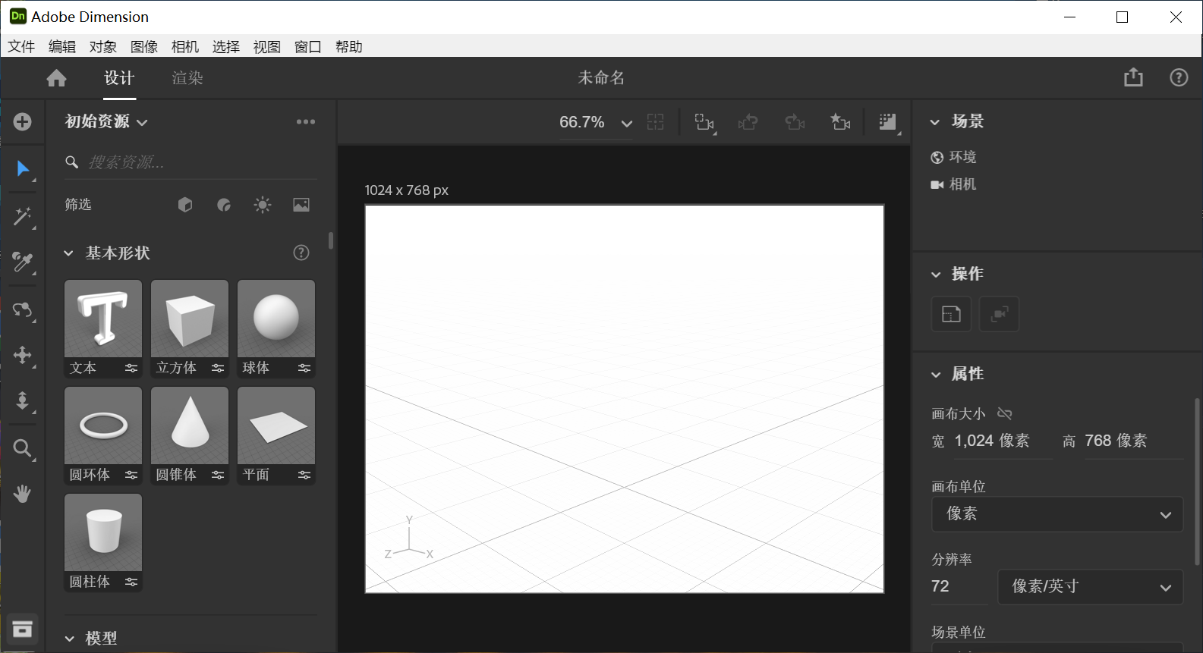The height and width of the screenshot is (653, 1203).
Task: Add the Plane shape thumbnail
Action: click(x=276, y=425)
